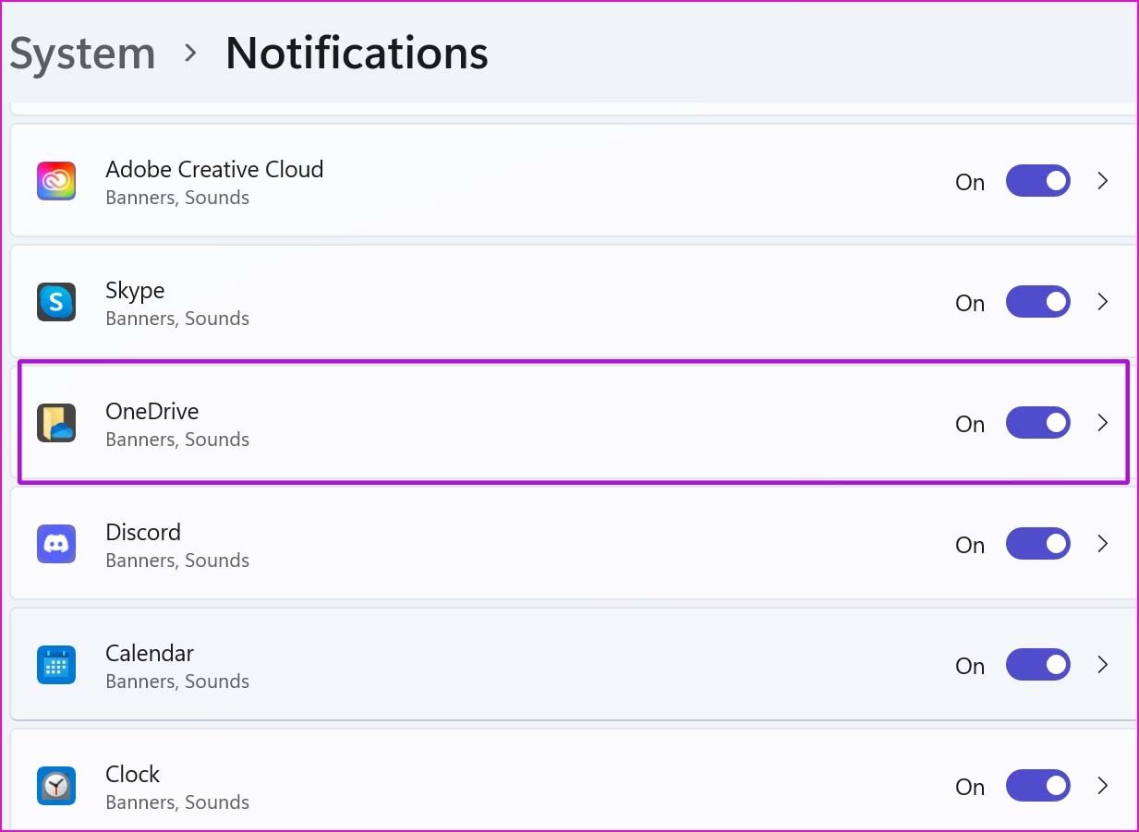The image size is (1139, 832).
Task: Open Skype notification details chevron
Action: [x=1102, y=302]
